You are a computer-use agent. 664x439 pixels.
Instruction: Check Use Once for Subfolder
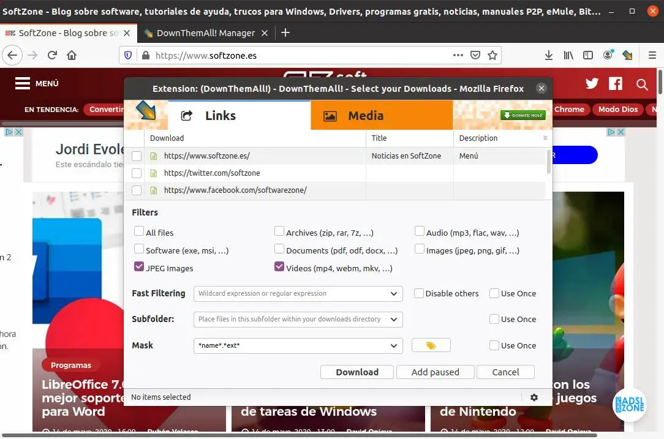pyautogui.click(x=494, y=319)
